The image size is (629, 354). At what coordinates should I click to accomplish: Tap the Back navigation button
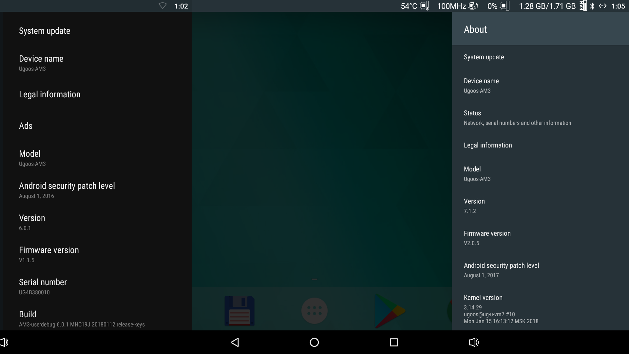[235, 343]
